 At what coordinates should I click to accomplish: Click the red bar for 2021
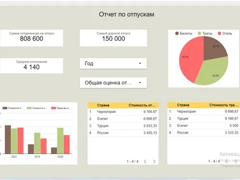click(21, 141)
